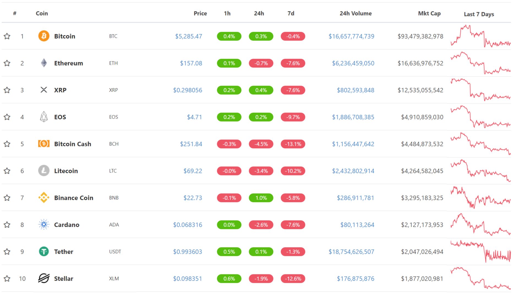Click the Bitcoin logo icon

44,36
